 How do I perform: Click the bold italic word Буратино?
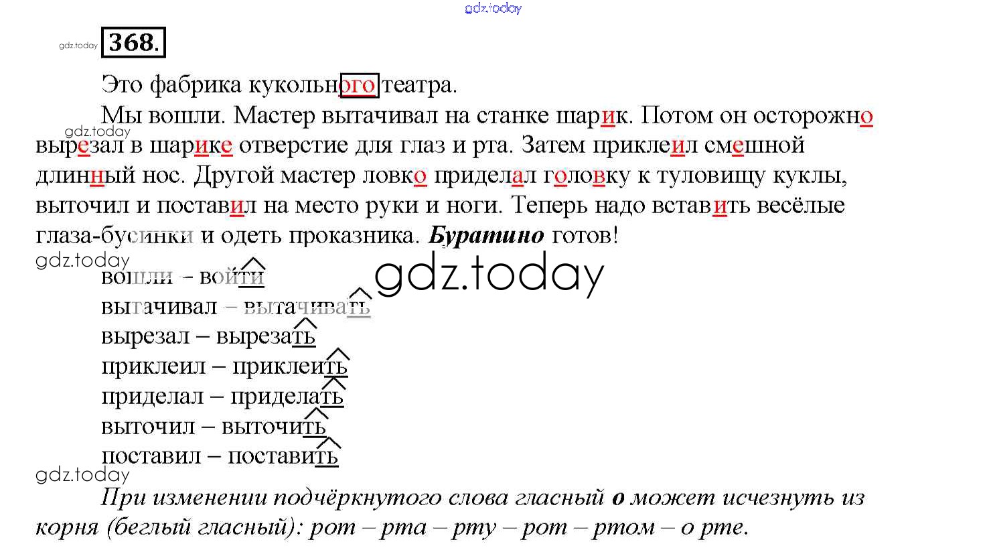click(485, 236)
